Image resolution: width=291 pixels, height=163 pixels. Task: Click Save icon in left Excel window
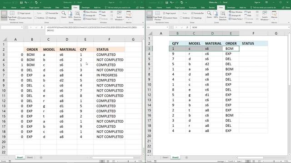pos(21,3)
